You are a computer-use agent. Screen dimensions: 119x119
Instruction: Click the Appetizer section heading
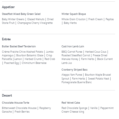(8, 7)
